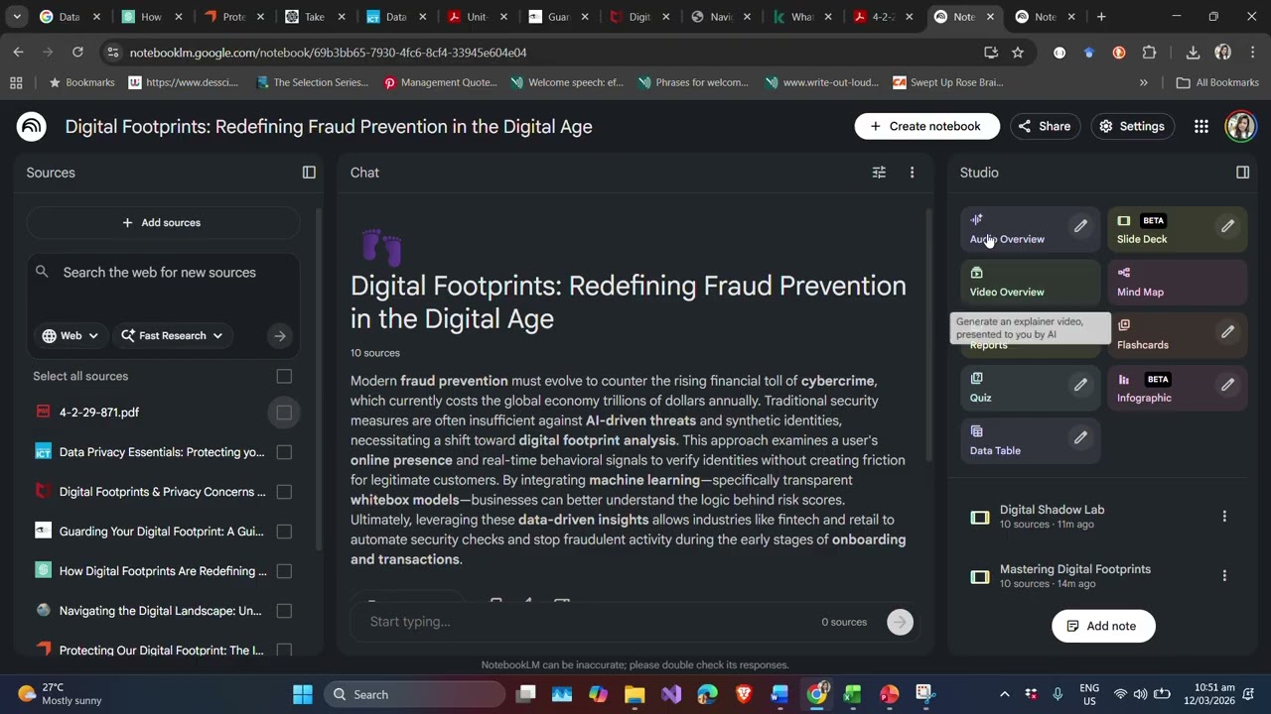Open chat three-dot options menu
The image size is (1271, 714).
pos(912,173)
